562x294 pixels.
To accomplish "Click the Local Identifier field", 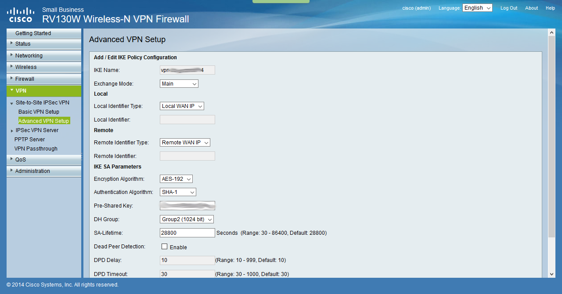I will coord(187,120).
